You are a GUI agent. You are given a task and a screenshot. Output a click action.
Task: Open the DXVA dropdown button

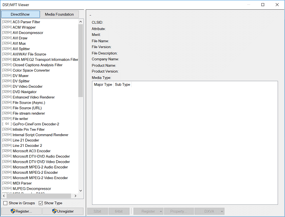point(209,211)
